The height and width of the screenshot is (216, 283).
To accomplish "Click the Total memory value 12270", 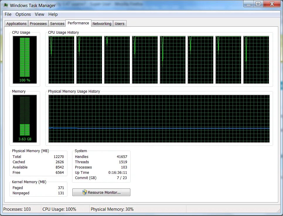I will 59,157.
